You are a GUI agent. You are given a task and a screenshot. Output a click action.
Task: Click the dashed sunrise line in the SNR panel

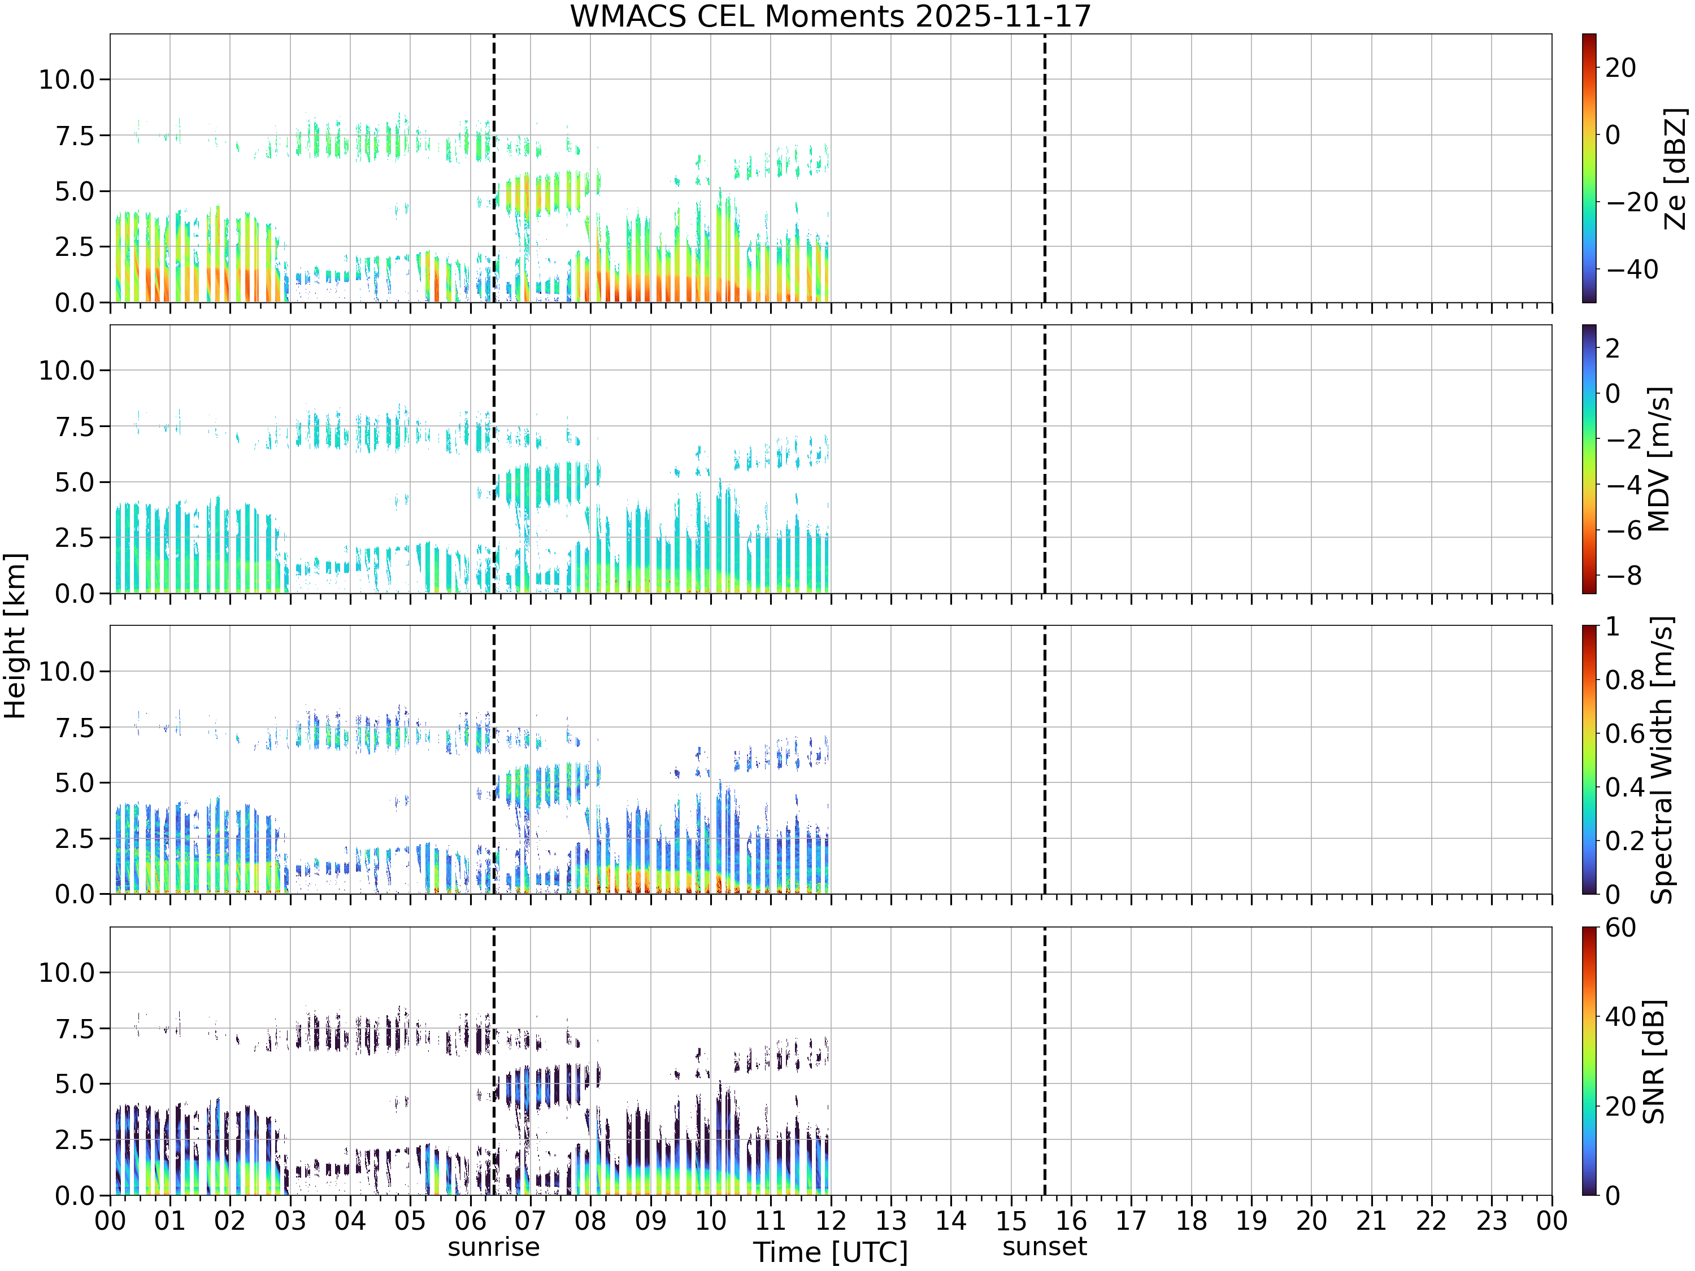pyautogui.click(x=493, y=1061)
